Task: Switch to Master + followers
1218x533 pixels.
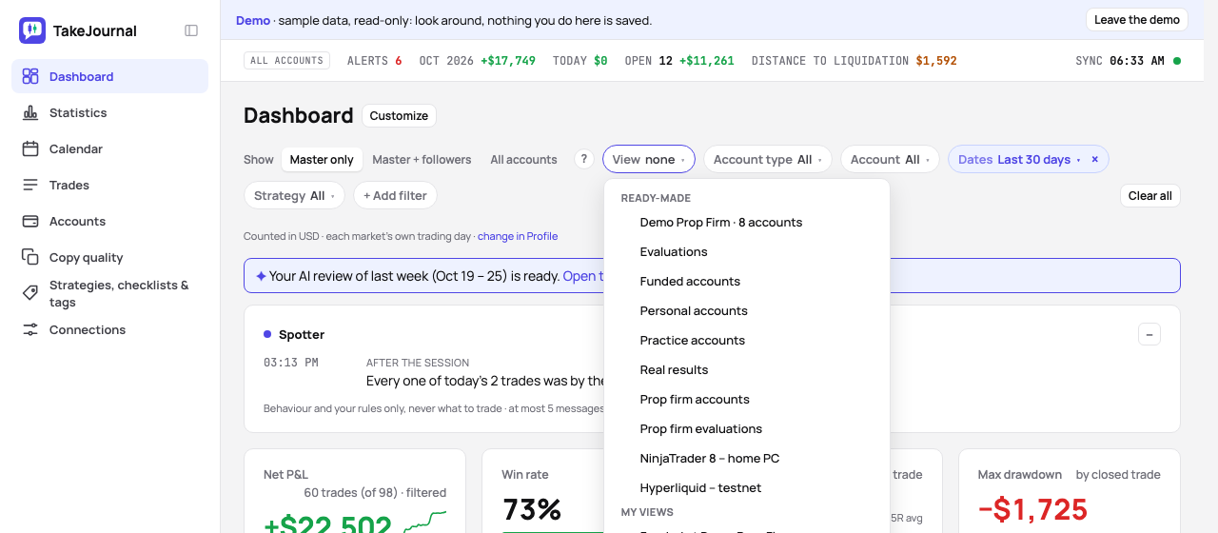Action: click(422, 159)
